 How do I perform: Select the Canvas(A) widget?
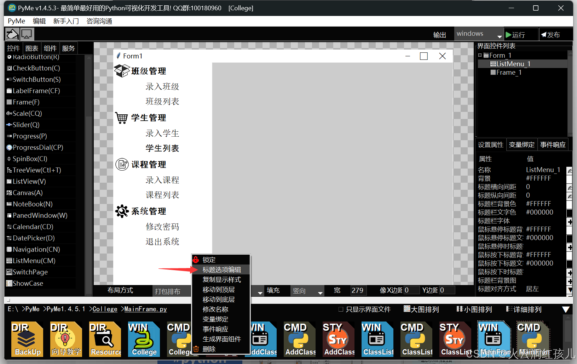coord(25,193)
